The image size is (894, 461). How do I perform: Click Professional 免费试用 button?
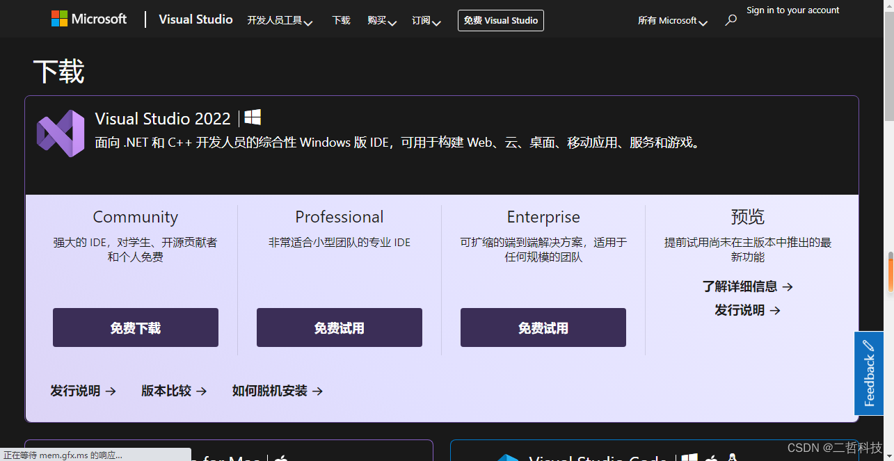click(340, 327)
